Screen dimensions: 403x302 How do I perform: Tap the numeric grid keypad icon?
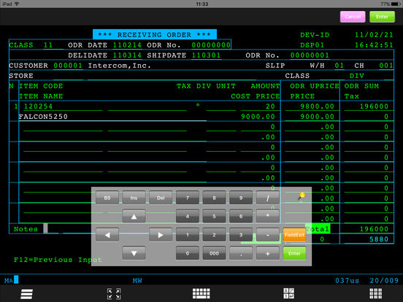(x=375, y=294)
